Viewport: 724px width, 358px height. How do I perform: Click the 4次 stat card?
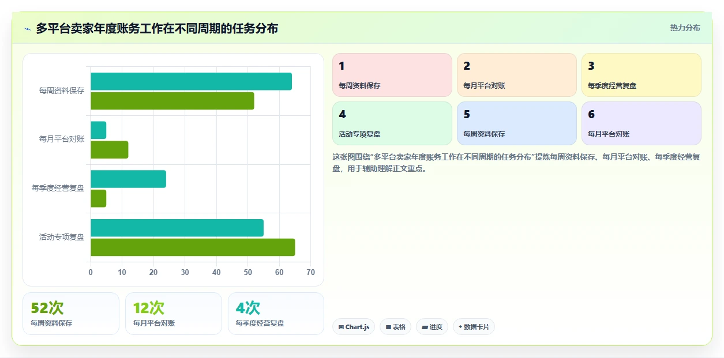point(276,314)
